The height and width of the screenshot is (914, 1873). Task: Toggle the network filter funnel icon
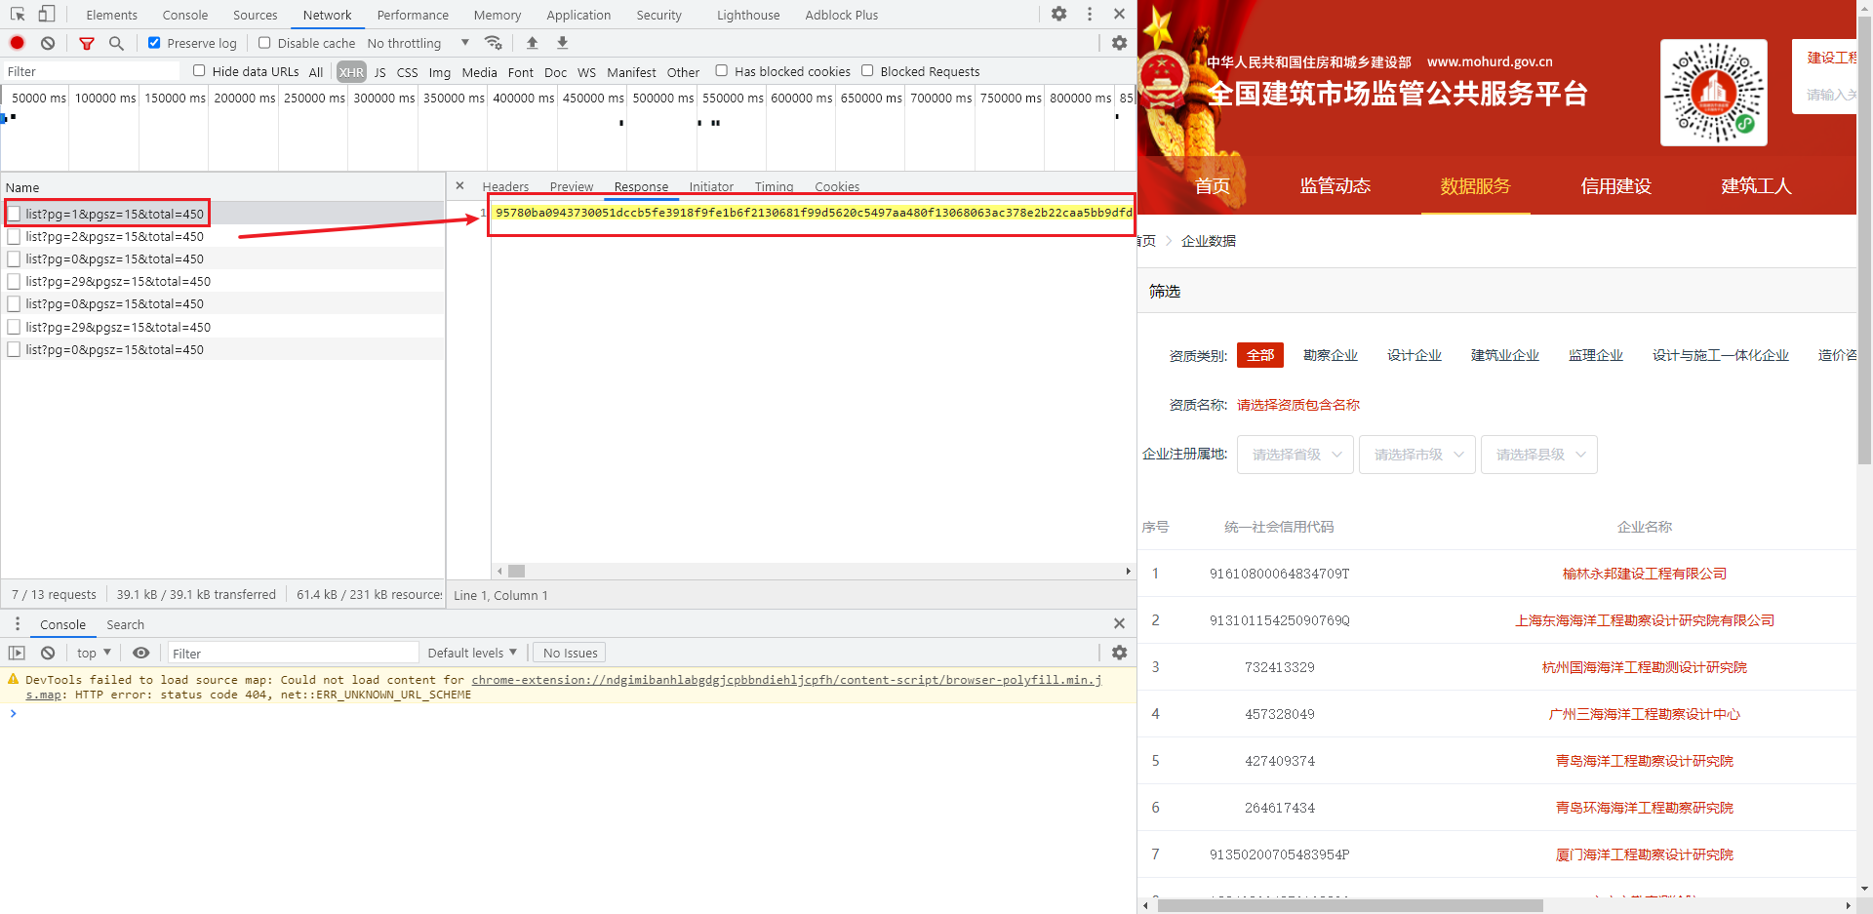pos(87,43)
